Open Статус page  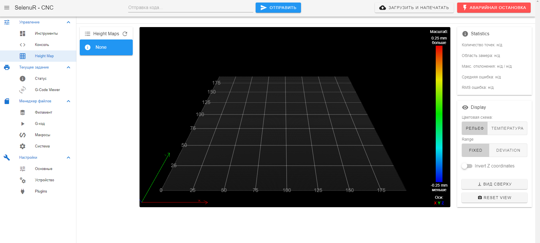point(38,79)
